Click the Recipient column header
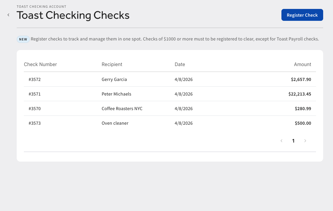Image resolution: width=333 pixels, height=211 pixels. click(x=112, y=65)
